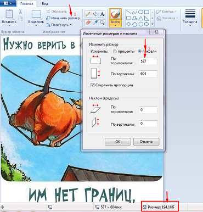The image size is (203, 212).
Task: Select the Fill with color bucket tool
Action: click(x=95, y=14)
